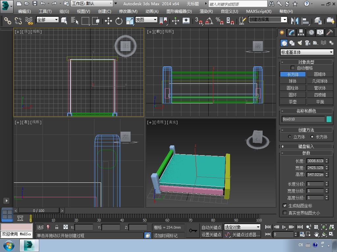This screenshot has height=252, width=337.
Task: Pick the Rectangular Selection Region tool
Action: 85,21
